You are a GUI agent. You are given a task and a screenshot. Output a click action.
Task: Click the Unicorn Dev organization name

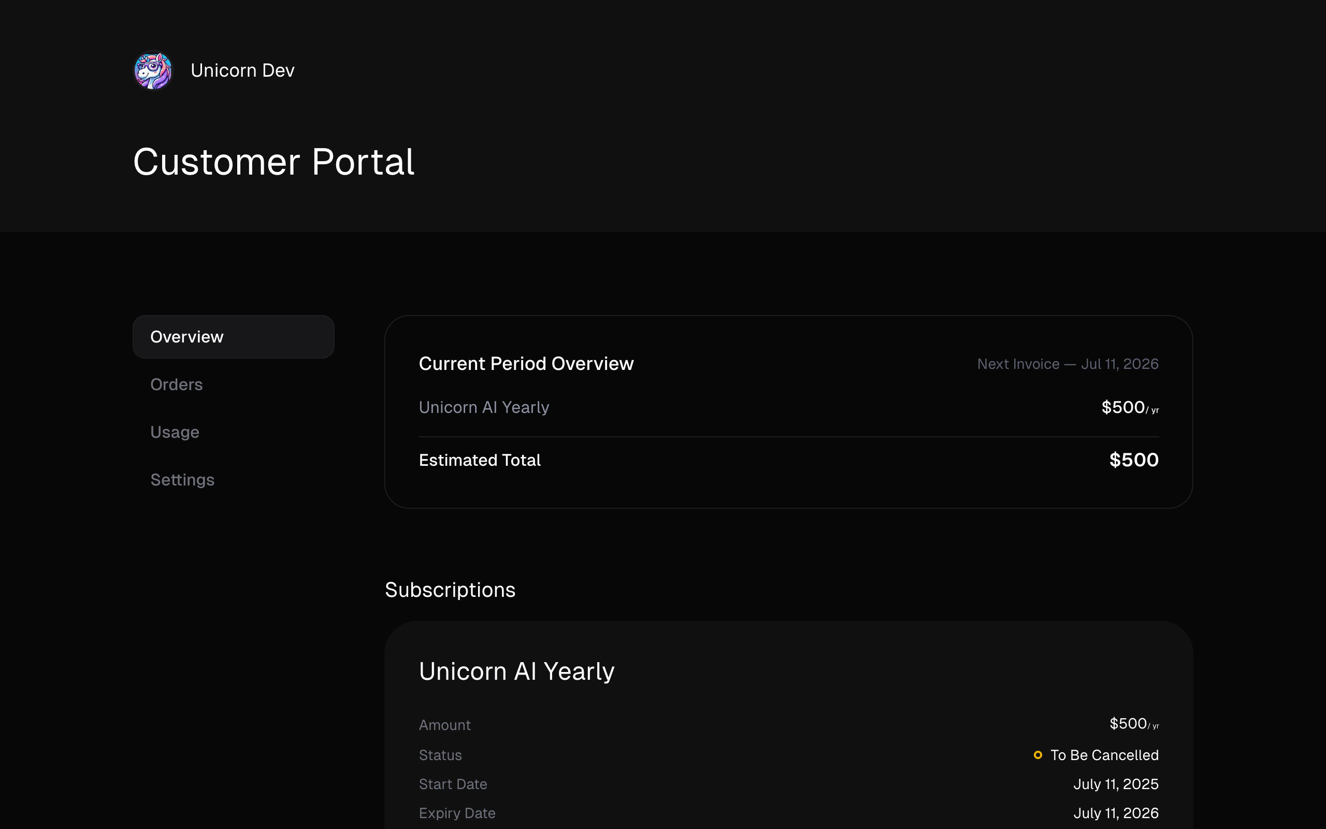[x=242, y=71]
